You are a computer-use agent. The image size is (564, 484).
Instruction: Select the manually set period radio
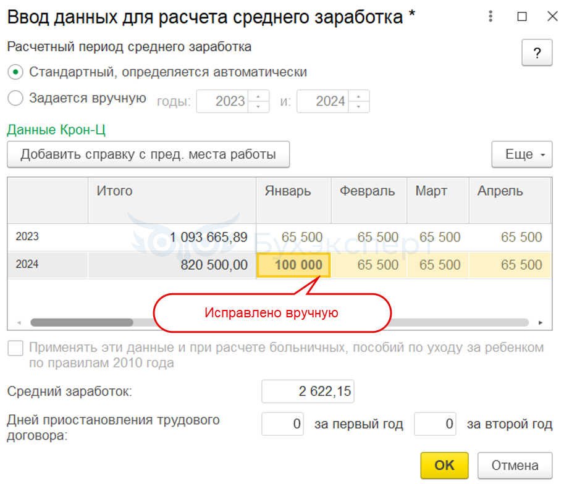(15, 98)
